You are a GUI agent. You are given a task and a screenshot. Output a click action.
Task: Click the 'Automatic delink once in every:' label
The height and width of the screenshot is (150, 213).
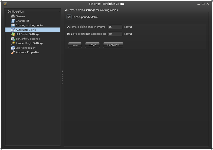pos(86,27)
